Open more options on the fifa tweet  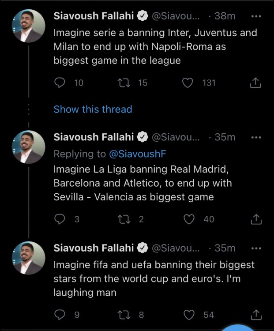pyautogui.click(x=256, y=248)
